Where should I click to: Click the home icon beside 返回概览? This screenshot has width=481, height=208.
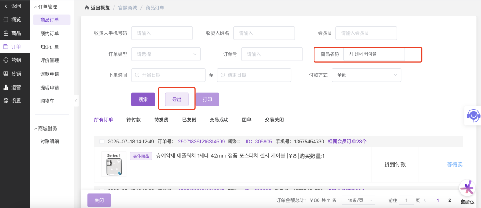pyautogui.click(x=86, y=8)
